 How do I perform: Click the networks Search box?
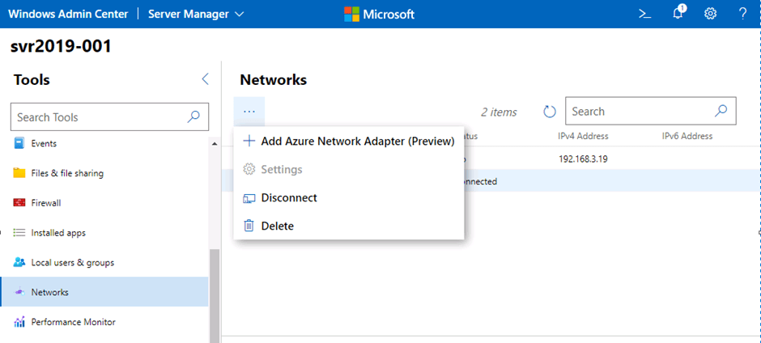point(638,112)
